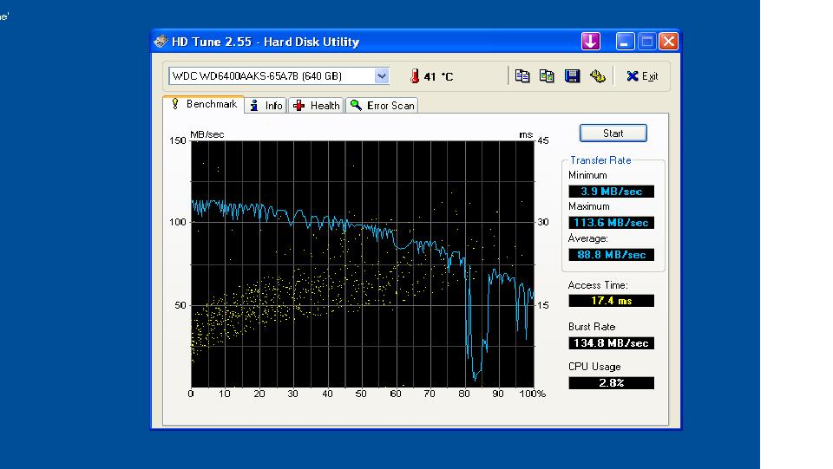Click the copy screenshot toolbar icon
Image resolution: width=833 pixels, height=469 pixels.
[547, 76]
